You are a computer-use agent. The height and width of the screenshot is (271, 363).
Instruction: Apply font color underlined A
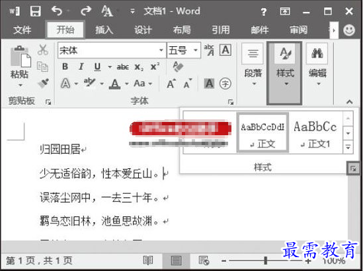coord(115,84)
